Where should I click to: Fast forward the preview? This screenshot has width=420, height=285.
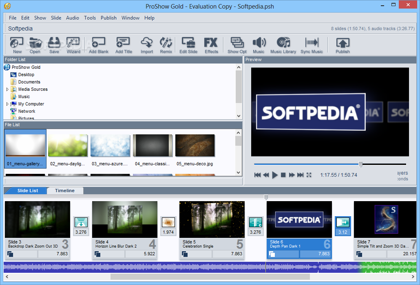pos(292,175)
